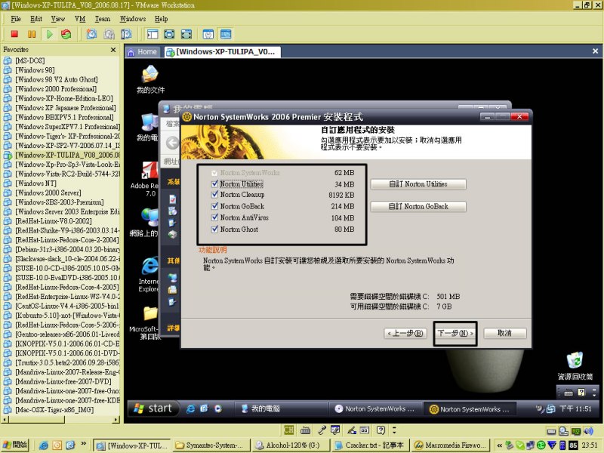Click the red Power Off toolbar button
Image resolution: width=604 pixels, height=453 pixels.
14,34
